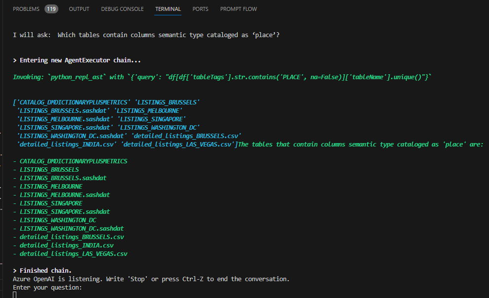Screen dimensions: 489x298
Task: Select the TERMINAL tab
Action: coord(168,9)
